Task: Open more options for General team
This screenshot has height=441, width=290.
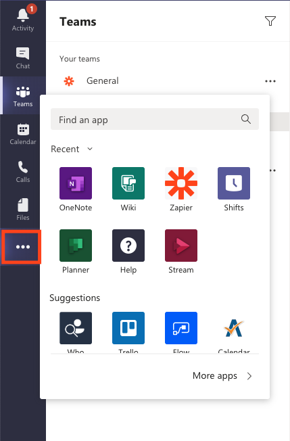Action: [x=270, y=81]
